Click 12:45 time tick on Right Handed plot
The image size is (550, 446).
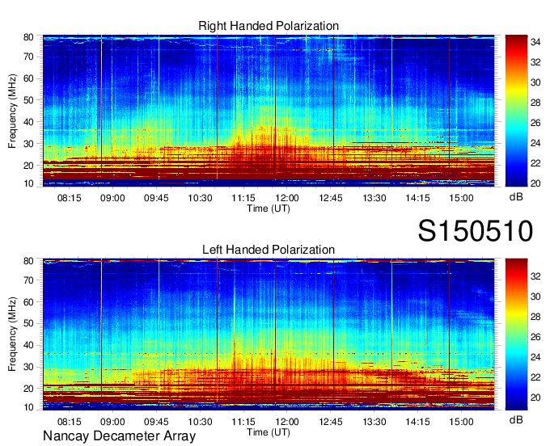pos(331,198)
